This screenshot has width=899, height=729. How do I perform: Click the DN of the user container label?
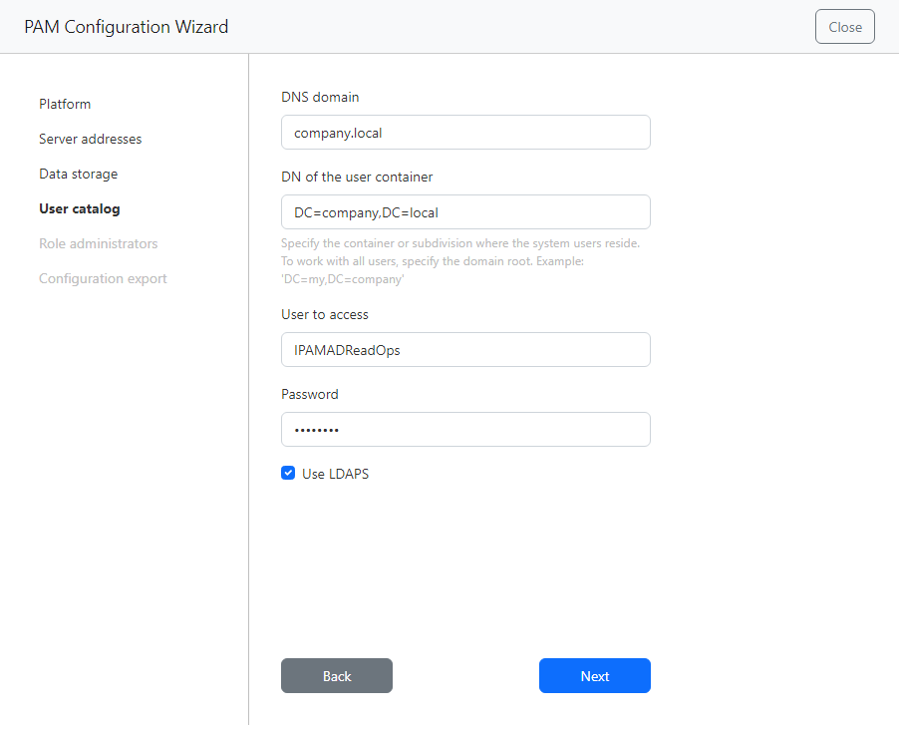tap(357, 178)
